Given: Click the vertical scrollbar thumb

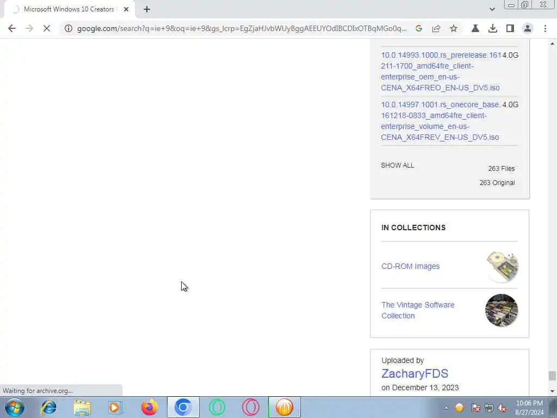Looking at the screenshot, I should (552, 376).
